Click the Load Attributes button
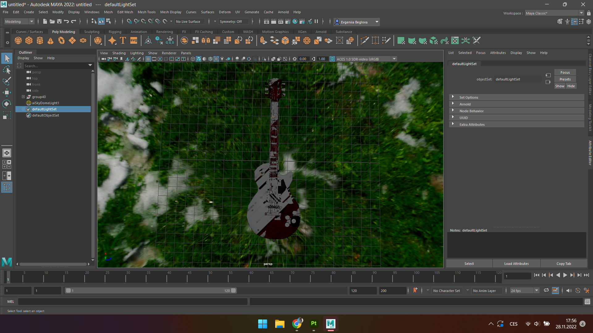 [516, 263]
